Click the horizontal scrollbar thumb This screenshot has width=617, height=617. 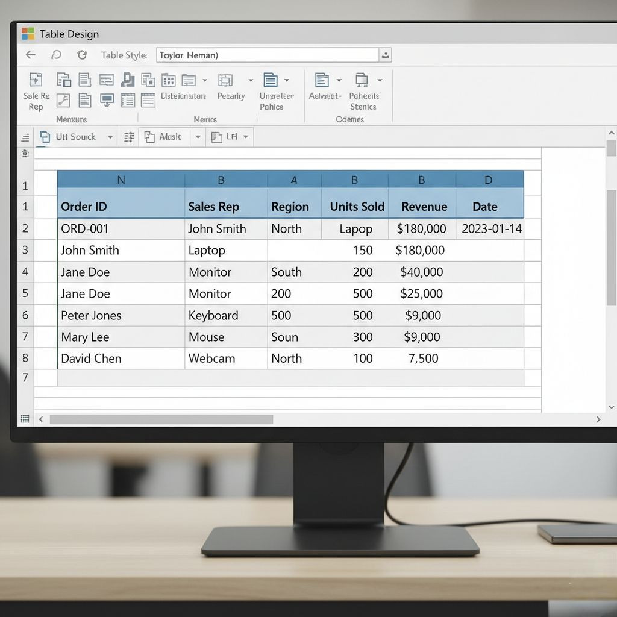click(x=161, y=419)
